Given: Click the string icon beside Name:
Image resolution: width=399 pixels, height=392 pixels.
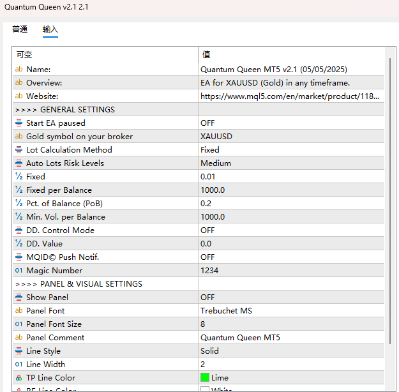Looking at the screenshot, I should tap(19, 69).
